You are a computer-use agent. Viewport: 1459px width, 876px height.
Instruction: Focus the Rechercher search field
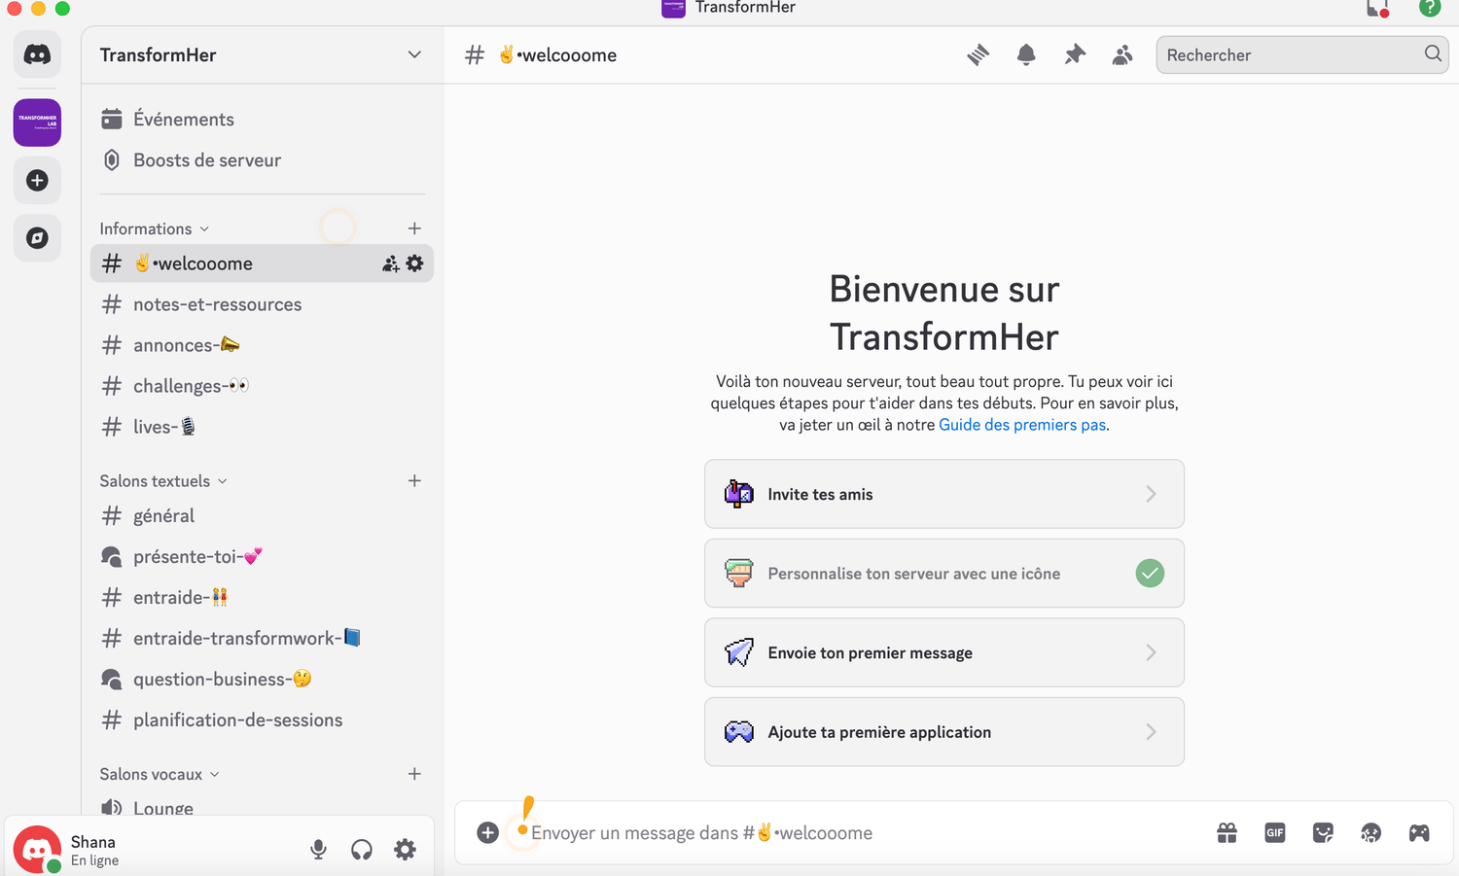(x=1301, y=54)
